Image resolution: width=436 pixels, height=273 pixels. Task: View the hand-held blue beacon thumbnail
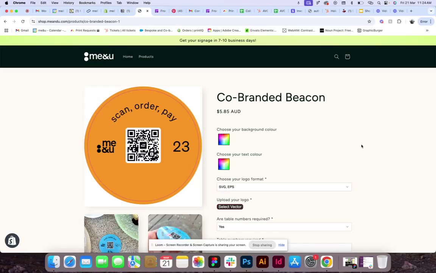click(x=175, y=227)
